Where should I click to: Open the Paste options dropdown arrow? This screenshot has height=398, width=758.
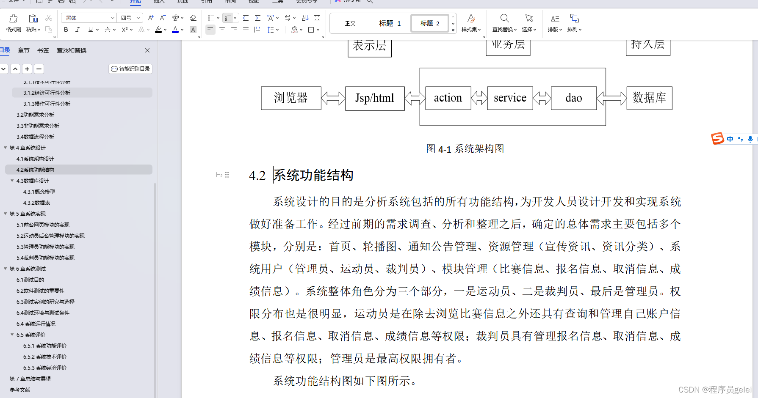click(x=39, y=30)
